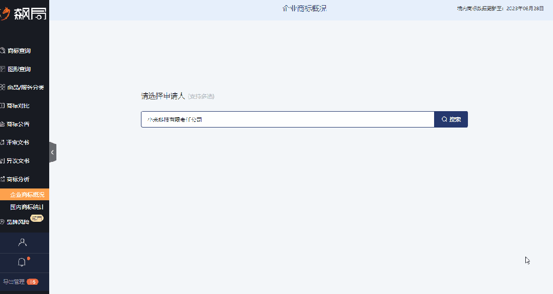Expand the 商标分析 sidebar section
This screenshot has width=553, height=294.
(x=18, y=179)
